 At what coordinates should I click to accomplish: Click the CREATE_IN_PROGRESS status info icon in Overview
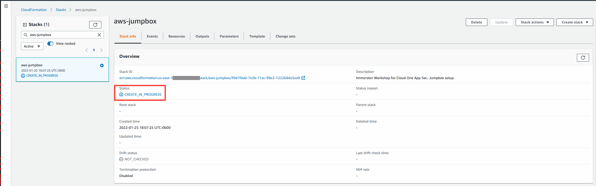(121, 94)
